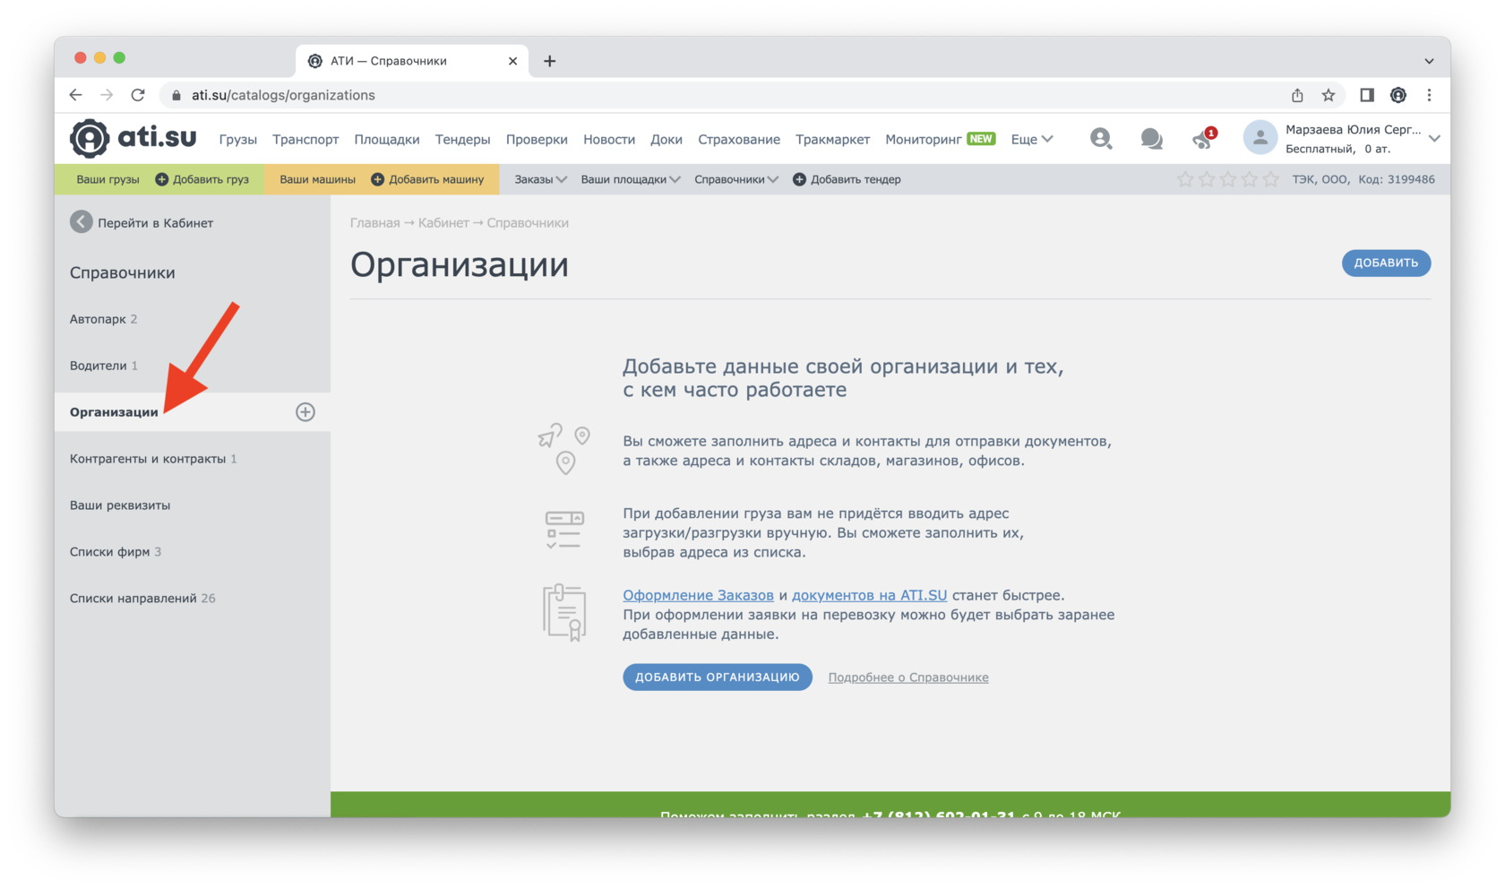Open Ваши машины

coord(317,179)
